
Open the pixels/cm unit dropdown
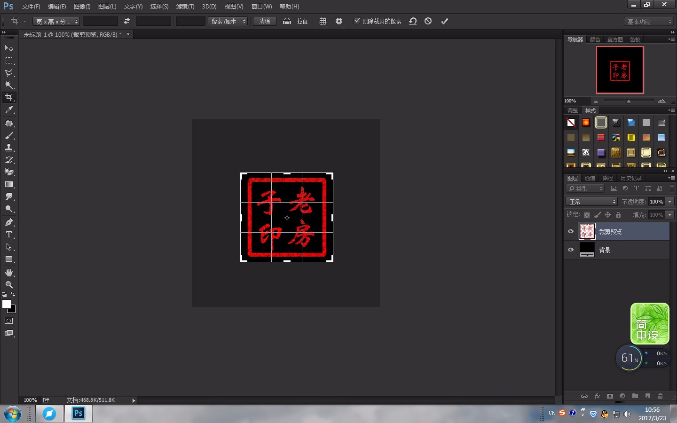[228, 21]
